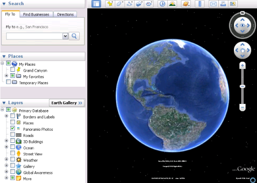This screenshot has height=183, width=257.
Task: Expand the 3D Buildings tree node
Action: (x=7, y=140)
